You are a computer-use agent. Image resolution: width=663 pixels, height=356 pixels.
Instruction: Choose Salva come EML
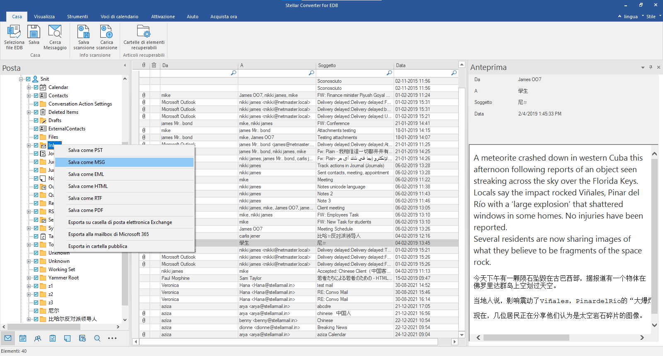click(124, 174)
